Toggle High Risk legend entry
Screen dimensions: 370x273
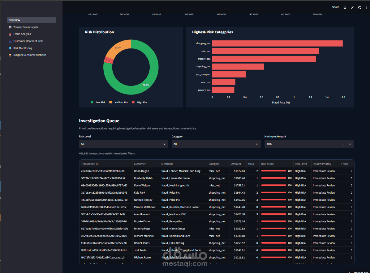point(139,102)
